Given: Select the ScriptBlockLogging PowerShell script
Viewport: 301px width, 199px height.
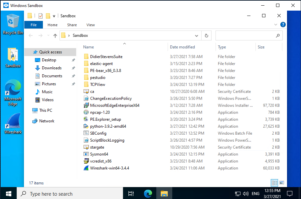Looking at the screenshot, I should pyautogui.click(x=107, y=140).
